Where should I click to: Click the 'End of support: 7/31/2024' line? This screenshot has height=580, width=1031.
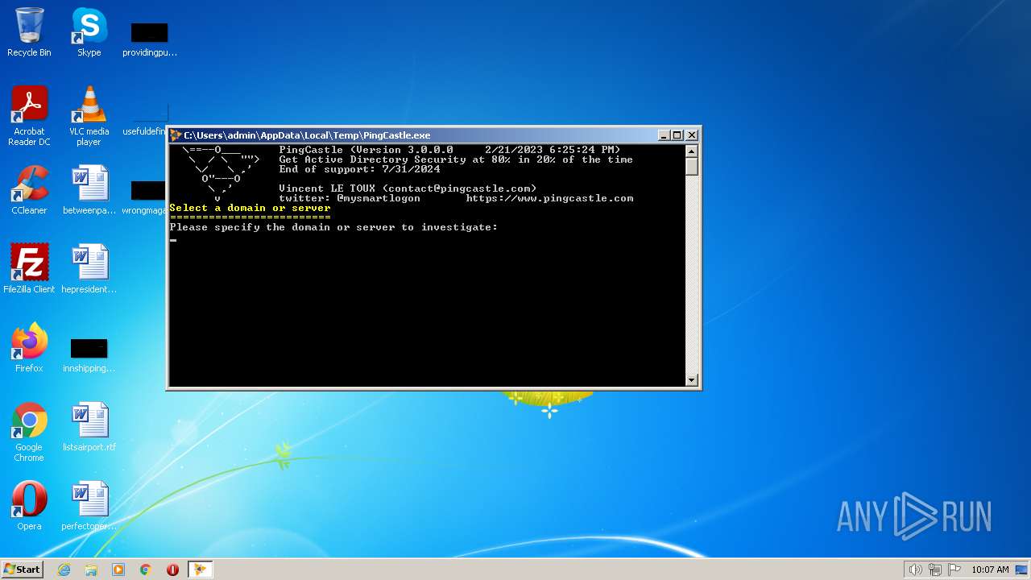pos(359,169)
